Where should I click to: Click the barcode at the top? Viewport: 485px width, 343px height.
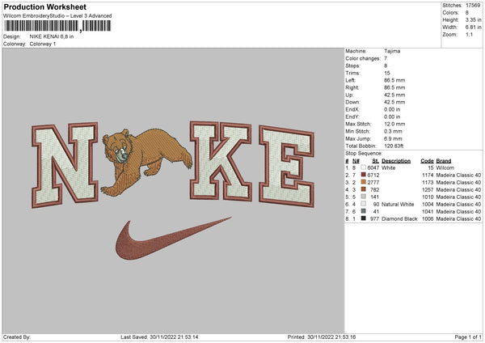[x=57, y=26]
